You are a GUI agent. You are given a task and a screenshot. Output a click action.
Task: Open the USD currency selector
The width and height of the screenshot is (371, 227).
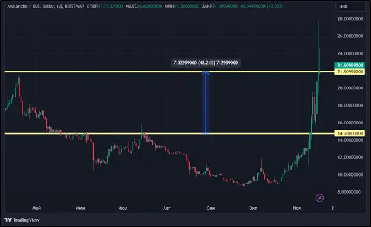(x=350, y=7)
